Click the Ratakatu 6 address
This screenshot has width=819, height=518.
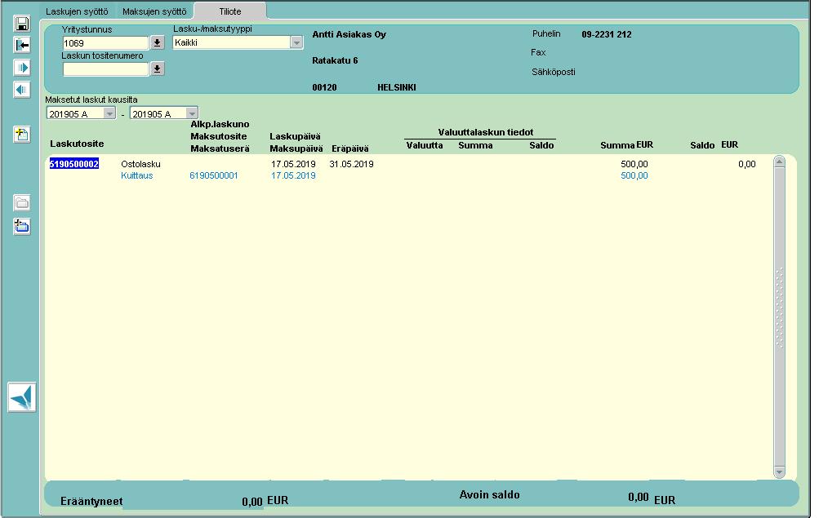coord(335,60)
